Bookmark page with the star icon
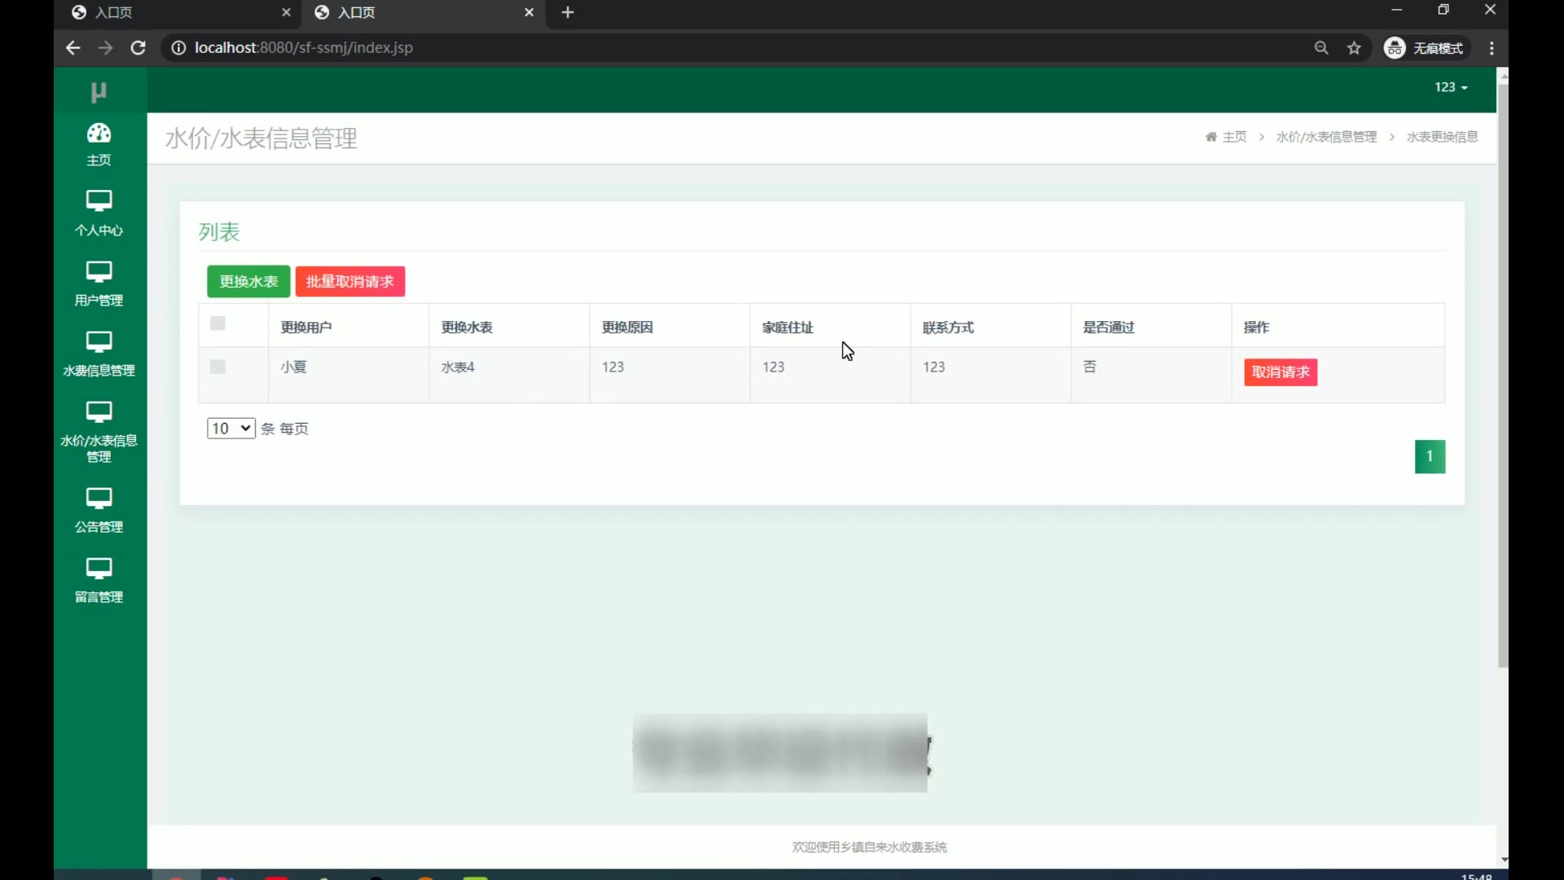Image resolution: width=1564 pixels, height=880 pixels. click(1354, 48)
